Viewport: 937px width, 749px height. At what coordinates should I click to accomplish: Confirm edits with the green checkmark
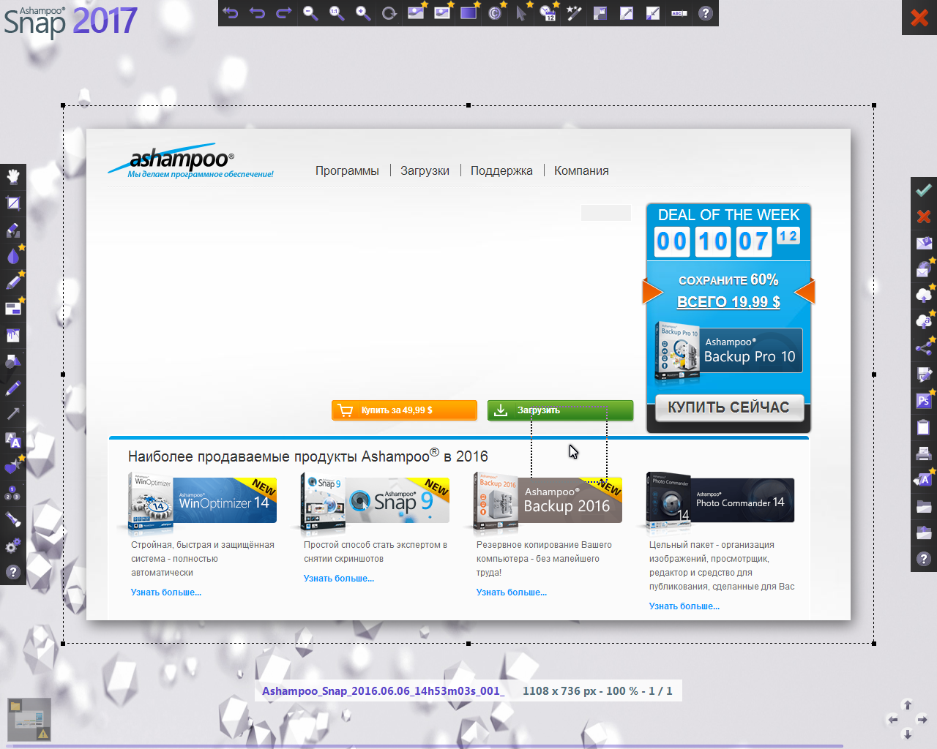click(x=923, y=190)
